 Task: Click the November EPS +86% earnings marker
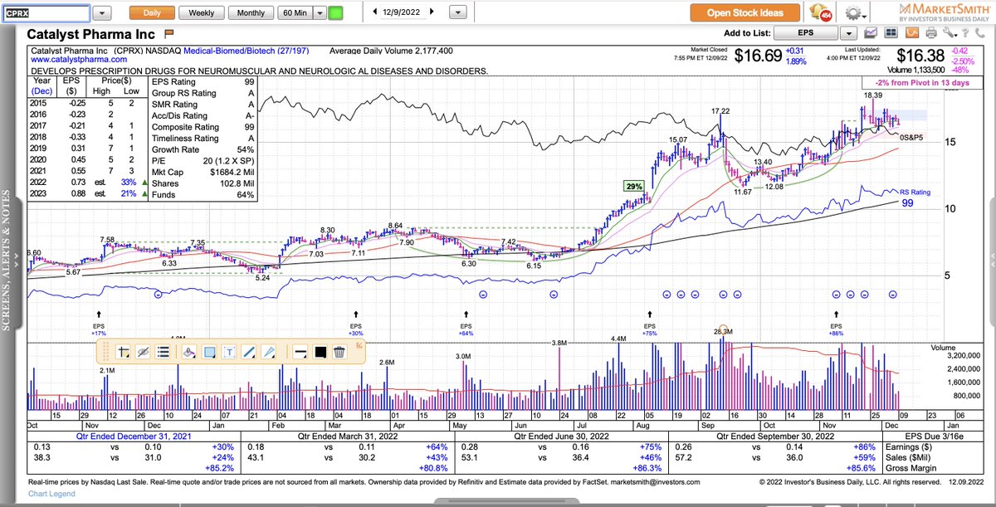coord(836,322)
